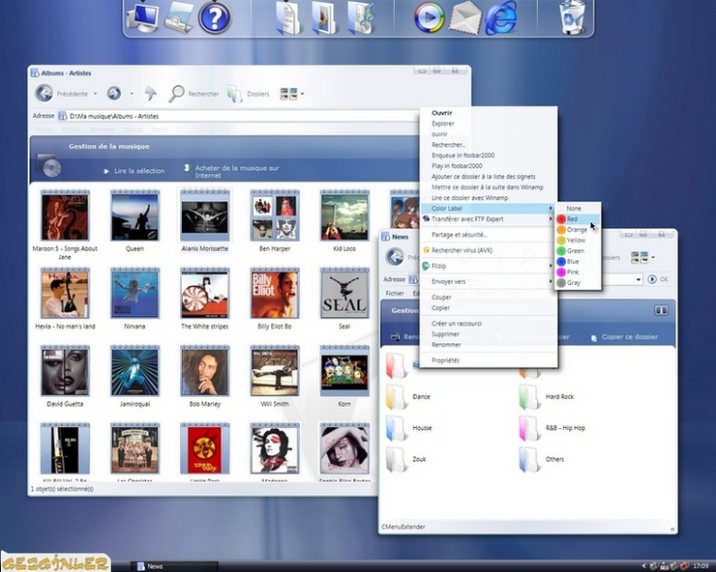Pick Green color label
Viewport: 716px width, 572px height.
tap(578, 251)
